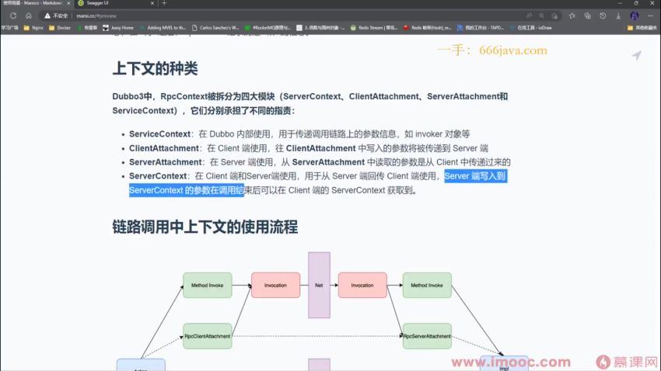The height and width of the screenshot is (371, 661).
Task: Close the first Markdown tab
Action: (x=68, y=3)
